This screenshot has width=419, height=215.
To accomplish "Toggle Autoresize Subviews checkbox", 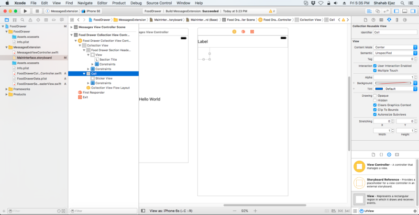I will [375, 115].
